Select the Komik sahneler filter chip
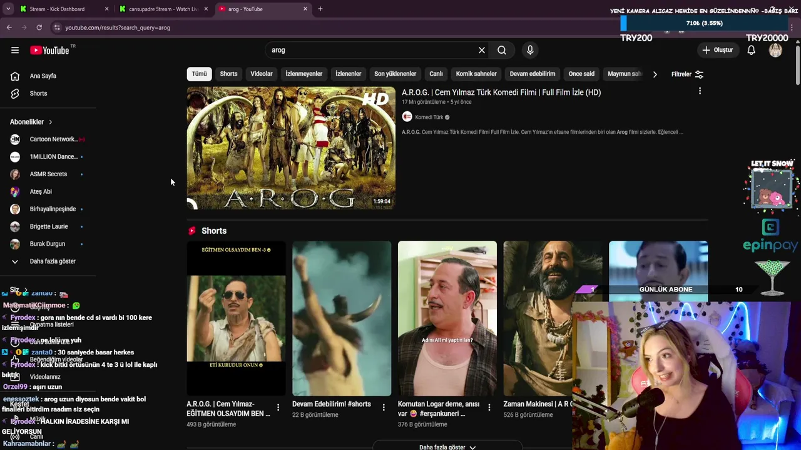This screenshot has width=801, height=450. [476, 74]
